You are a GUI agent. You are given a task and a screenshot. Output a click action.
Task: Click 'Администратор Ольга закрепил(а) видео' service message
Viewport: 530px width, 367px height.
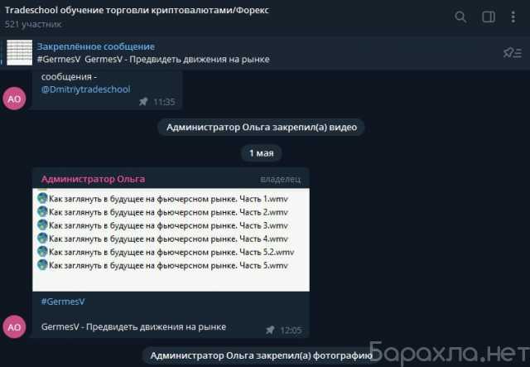click(262, 128)
